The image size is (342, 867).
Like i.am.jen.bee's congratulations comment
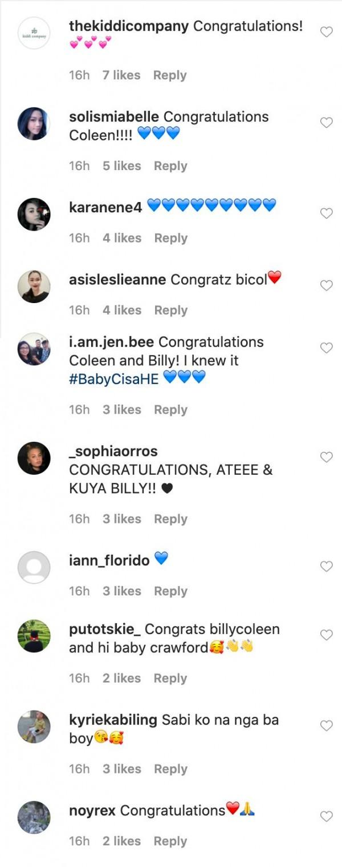[x=326, y=348]
